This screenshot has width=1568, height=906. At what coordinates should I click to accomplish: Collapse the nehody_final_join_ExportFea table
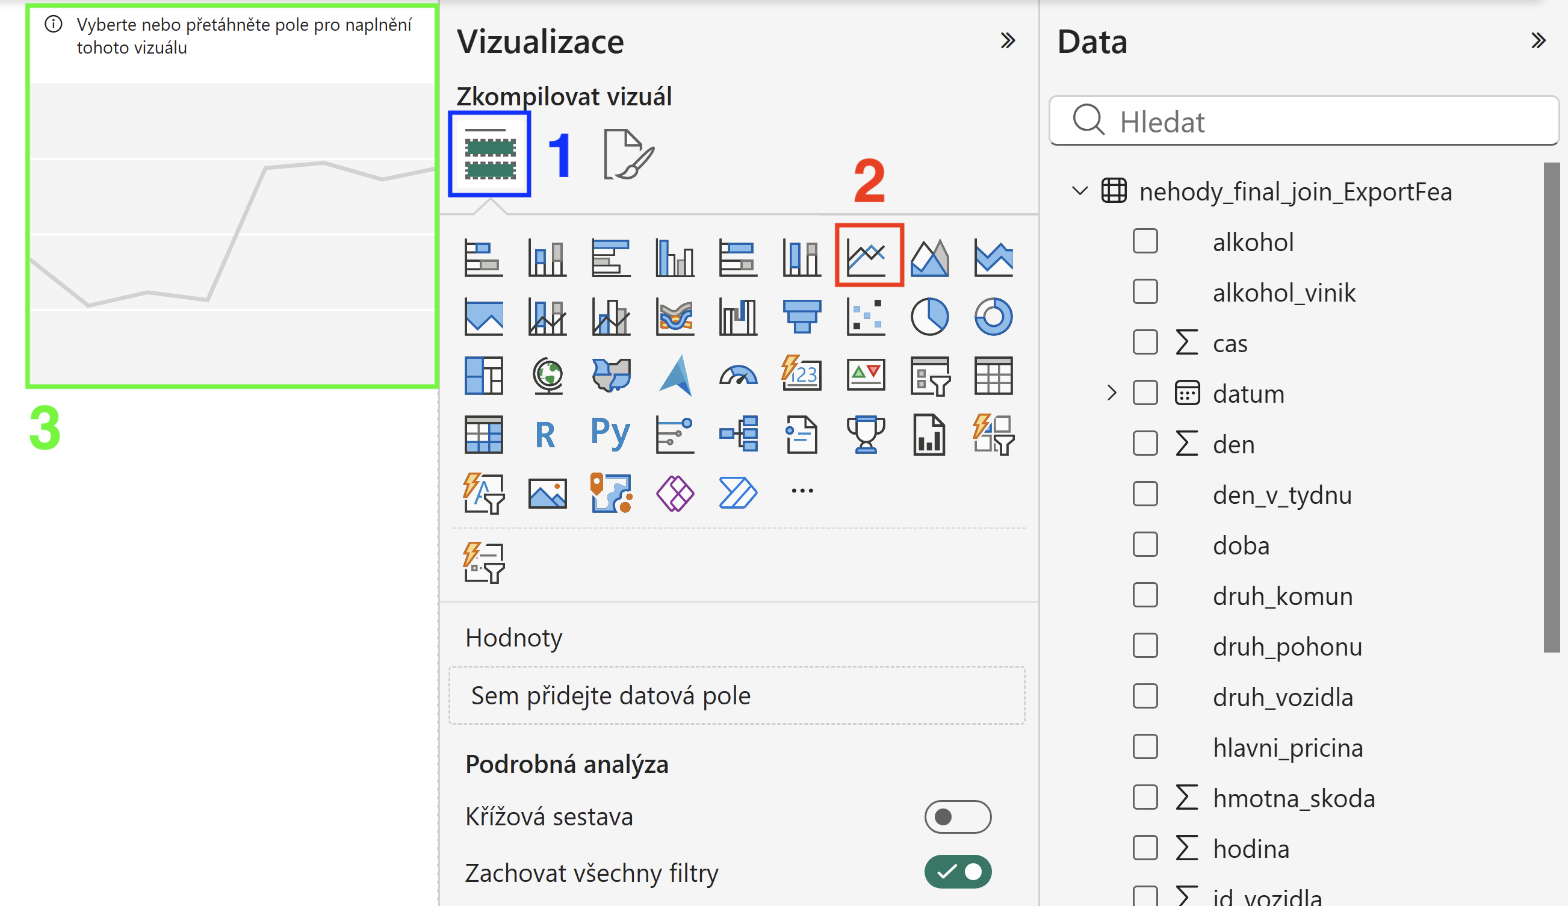(1080, 190)
